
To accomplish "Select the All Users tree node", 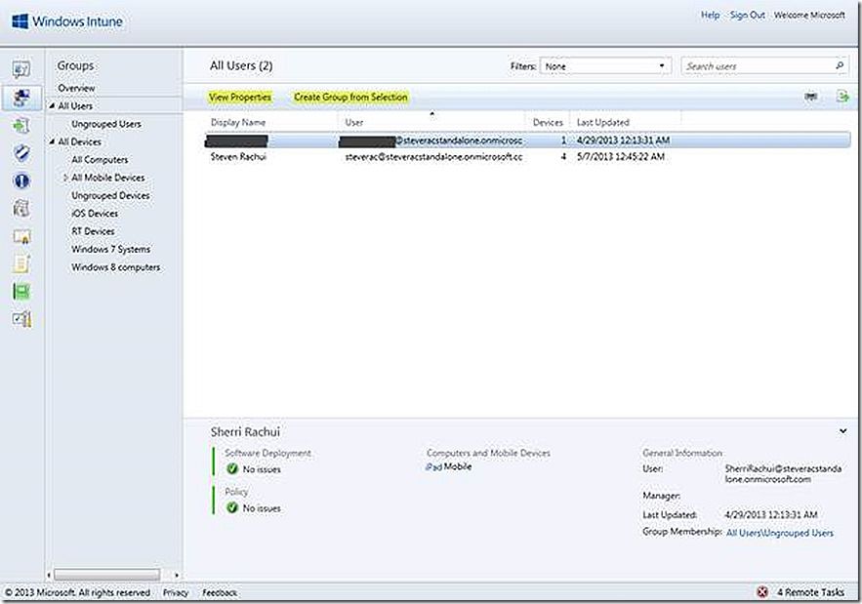I will (75, 105).
